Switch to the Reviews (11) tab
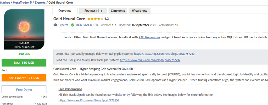This screenshot has width=268, height=105. pos(93,11)
